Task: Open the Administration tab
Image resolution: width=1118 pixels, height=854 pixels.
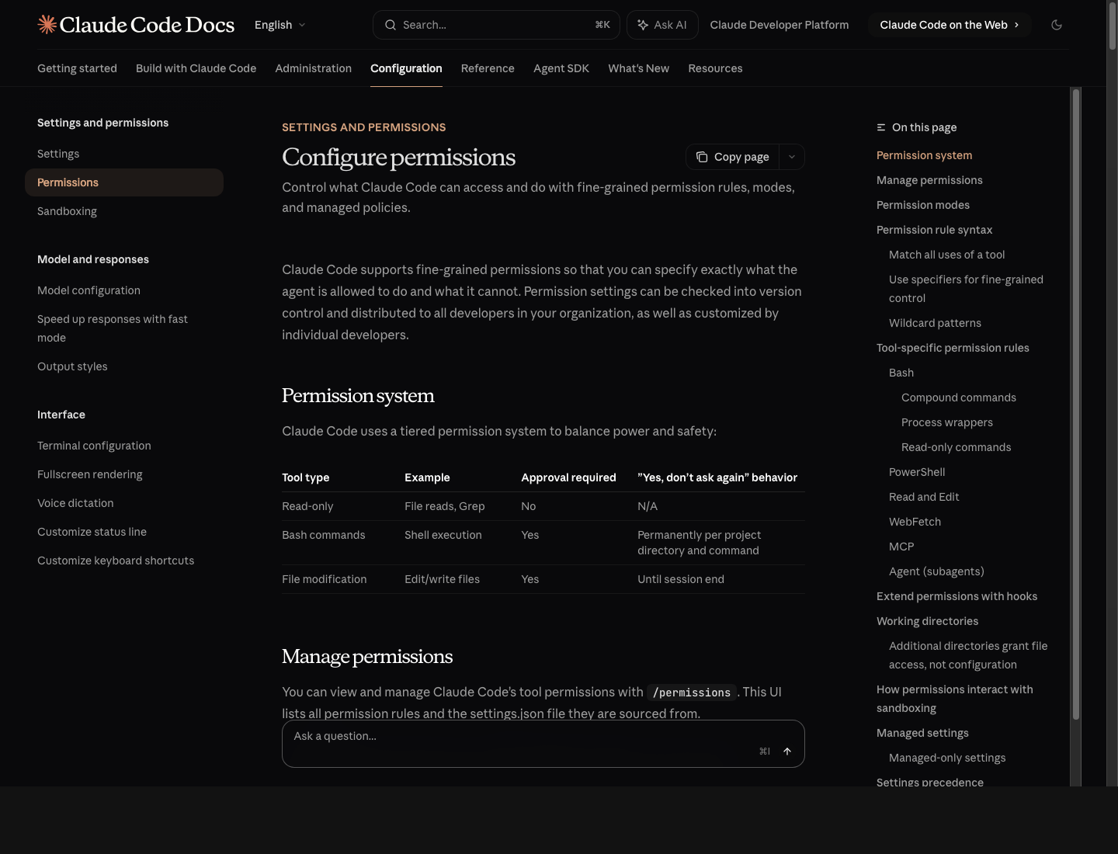Action: pyautogui.click(x=313, y=68)
